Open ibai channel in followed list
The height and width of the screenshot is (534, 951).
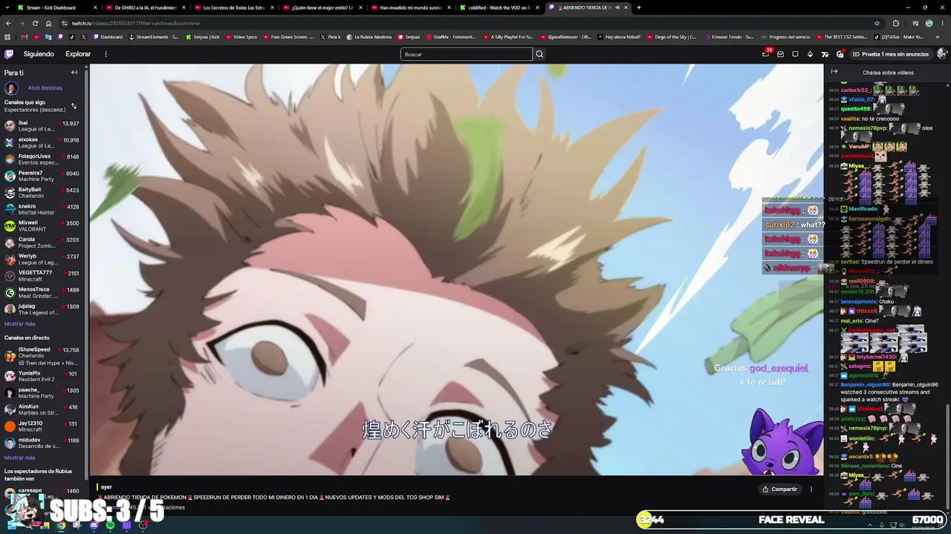tap(42, 126)
